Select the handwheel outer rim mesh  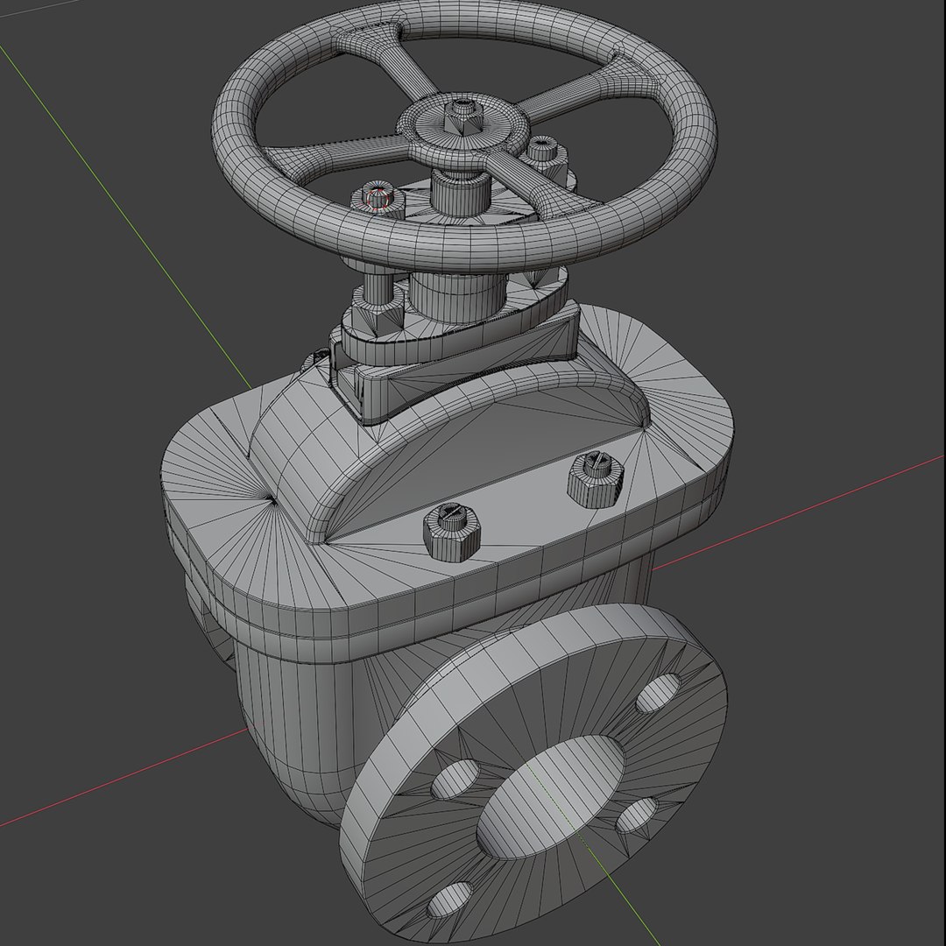[x=464, y=249]
